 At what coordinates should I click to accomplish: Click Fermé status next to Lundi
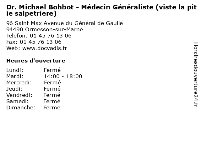pos(52,70)
